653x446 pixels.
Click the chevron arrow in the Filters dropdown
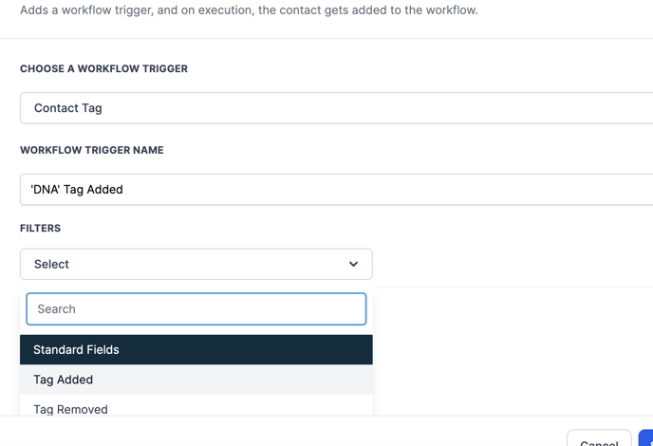(353, 265)
